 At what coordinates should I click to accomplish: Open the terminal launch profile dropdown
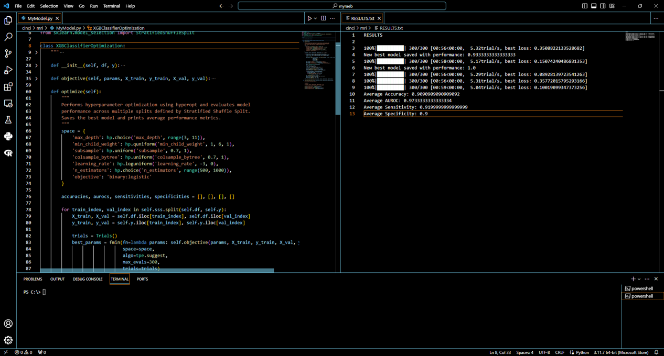(x=639, y=279)
